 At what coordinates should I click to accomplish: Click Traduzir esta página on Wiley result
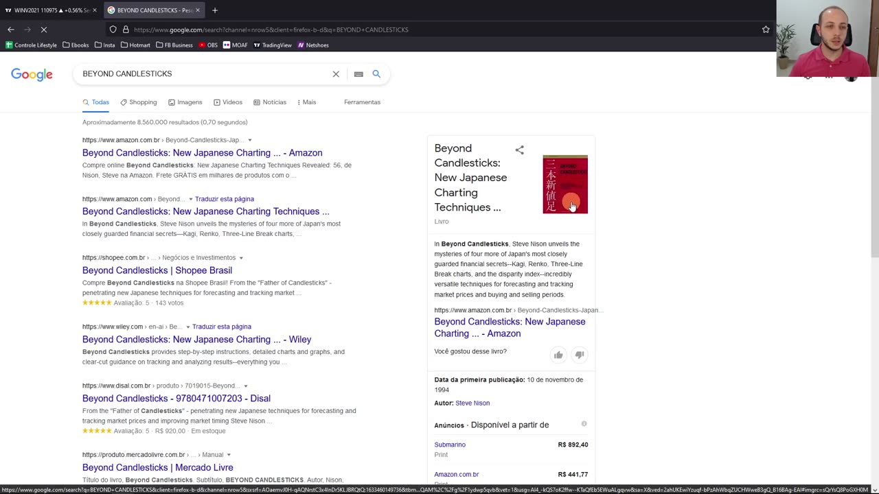222,327
